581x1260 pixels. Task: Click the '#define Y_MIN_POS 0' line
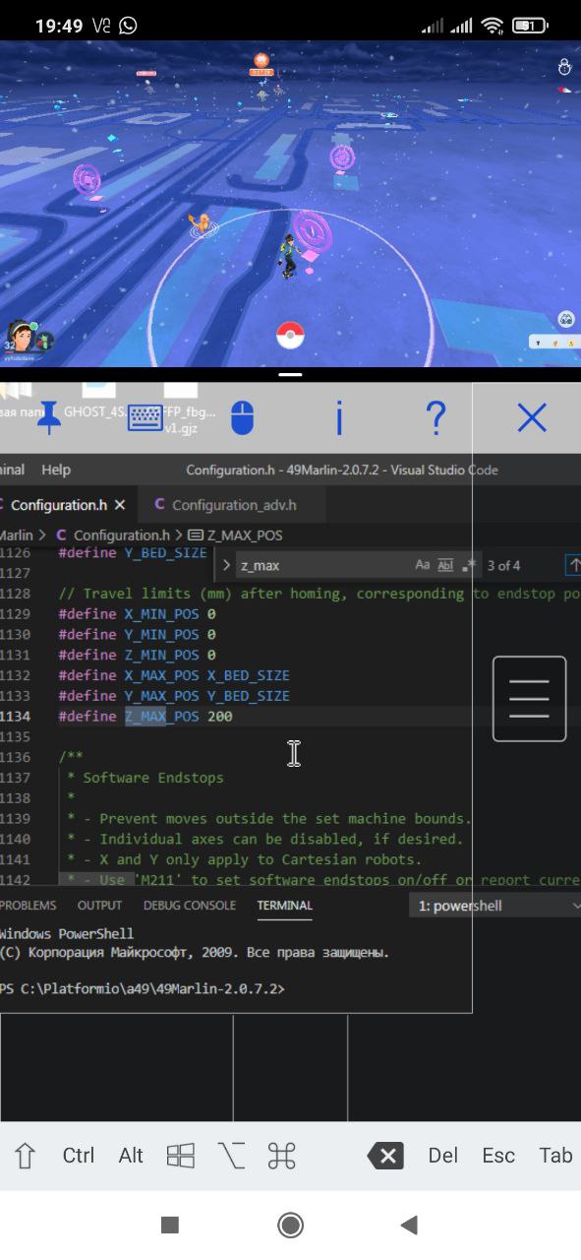click(137, 634)
